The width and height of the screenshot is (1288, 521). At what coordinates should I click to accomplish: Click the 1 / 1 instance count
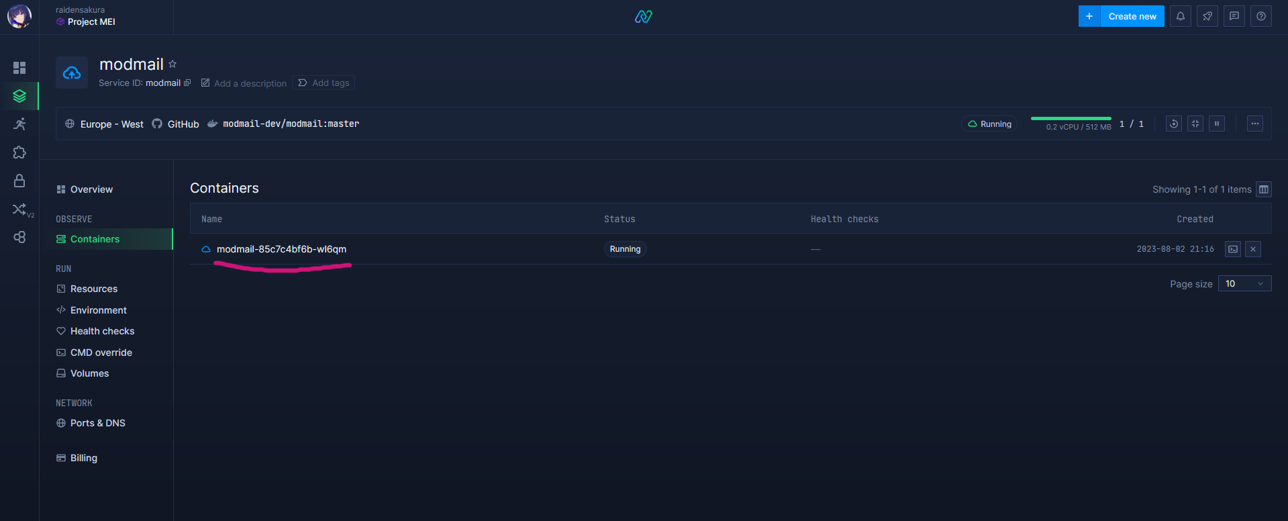click(x=1132, y=124)
